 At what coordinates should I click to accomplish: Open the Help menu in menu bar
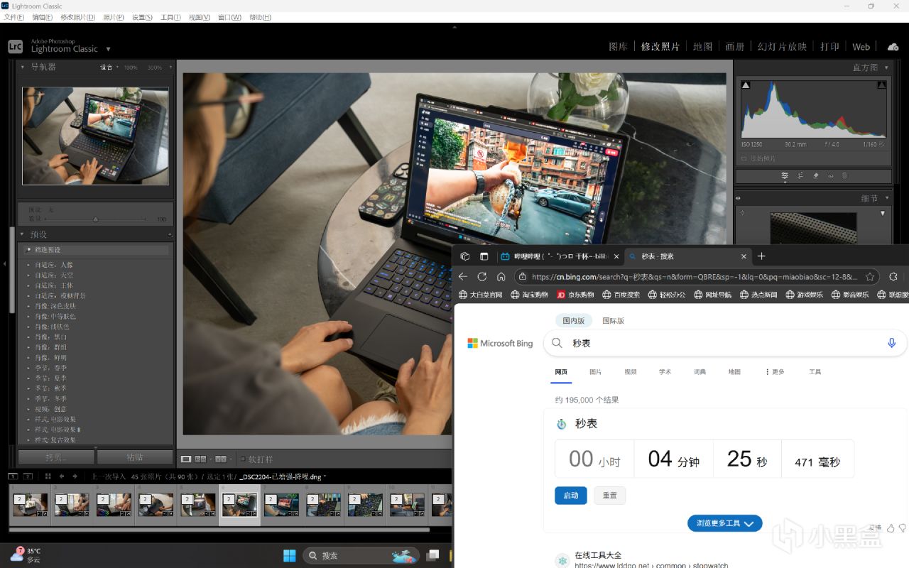(x=260, y=17)
